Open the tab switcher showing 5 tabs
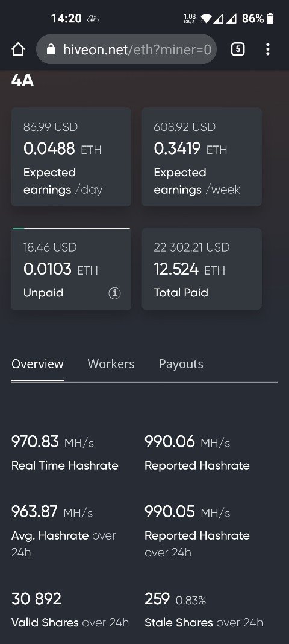289x644 pixels. click(238, 49)
